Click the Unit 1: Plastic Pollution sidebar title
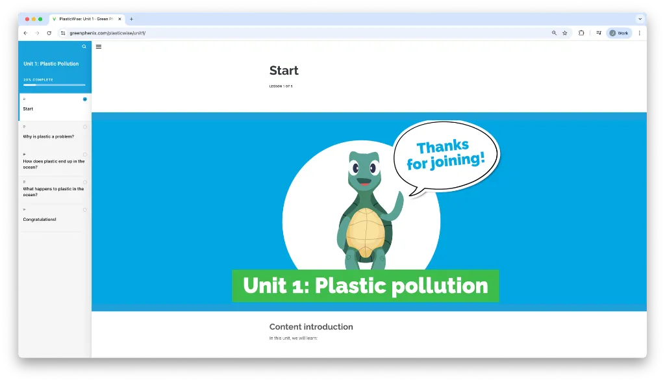The image size is (665, 382). click(51, 64)
